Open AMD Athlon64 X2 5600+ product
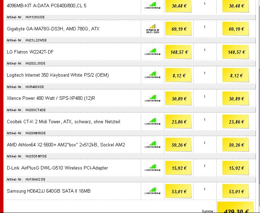 pyautogui.click(x=66, y=145)
